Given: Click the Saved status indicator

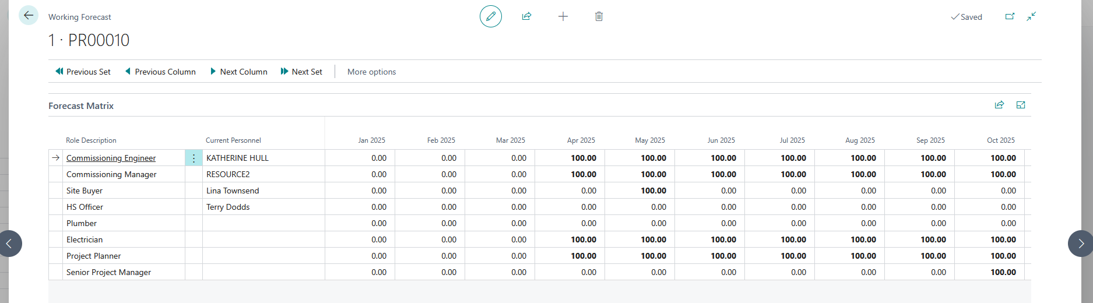Looking at the screenshot, I should click(967, 17).
